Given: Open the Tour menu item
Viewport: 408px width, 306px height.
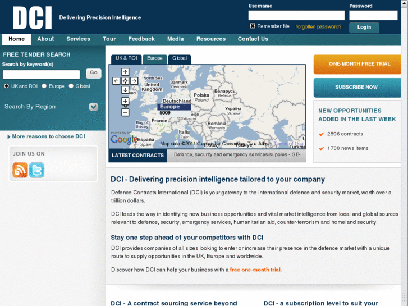Looking at the screenshot, I should click(x=109, y=39).
